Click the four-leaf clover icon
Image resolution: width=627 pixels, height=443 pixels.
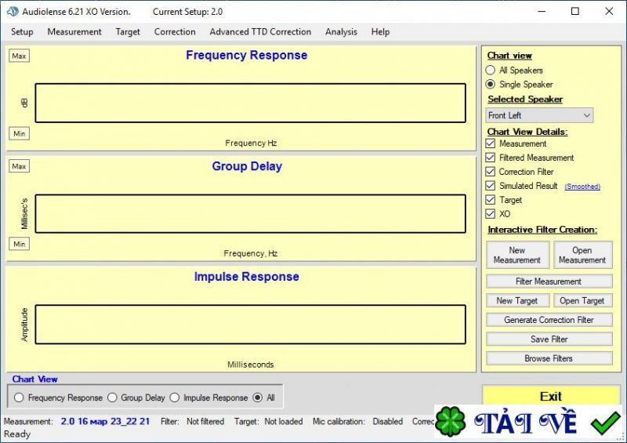453,422
